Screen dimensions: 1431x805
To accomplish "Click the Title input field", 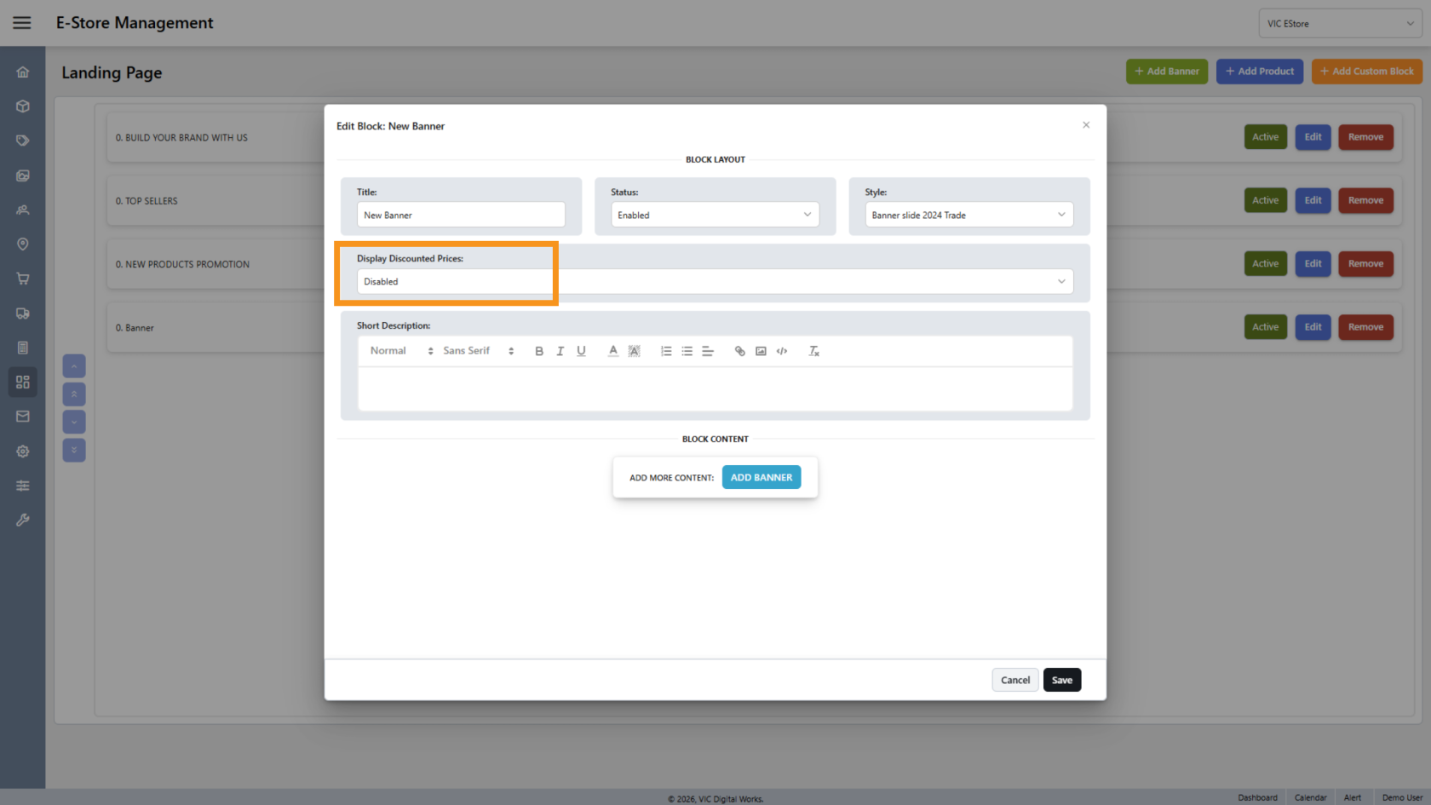I will click(x=460, y=215).
